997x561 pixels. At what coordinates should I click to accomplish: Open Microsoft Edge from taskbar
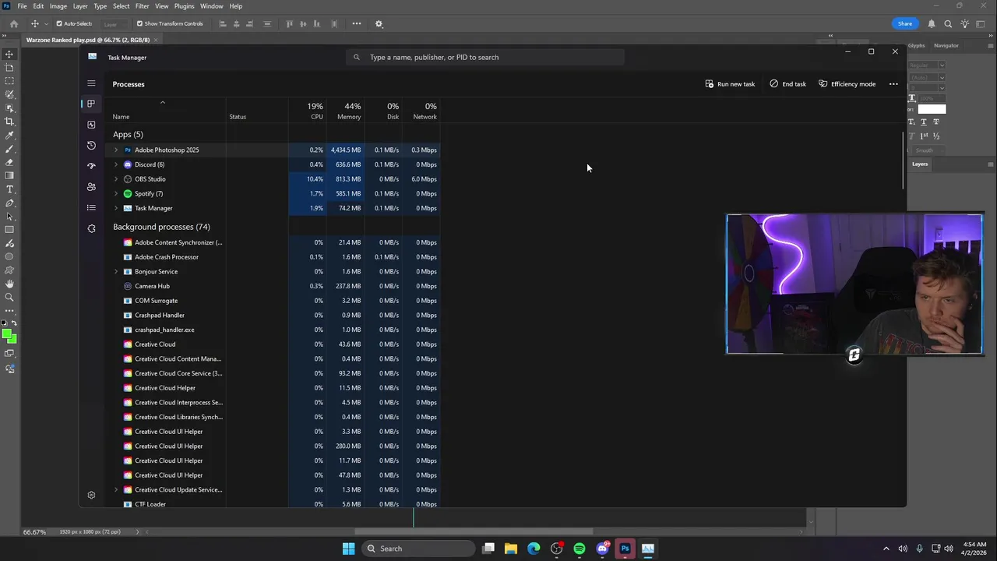(534, 549)
